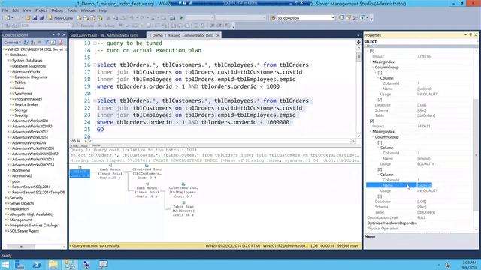This screenshot has height=270, width=481.
Task: Open PowerShell from the taskbar
Action: click(x=37, y=264)
